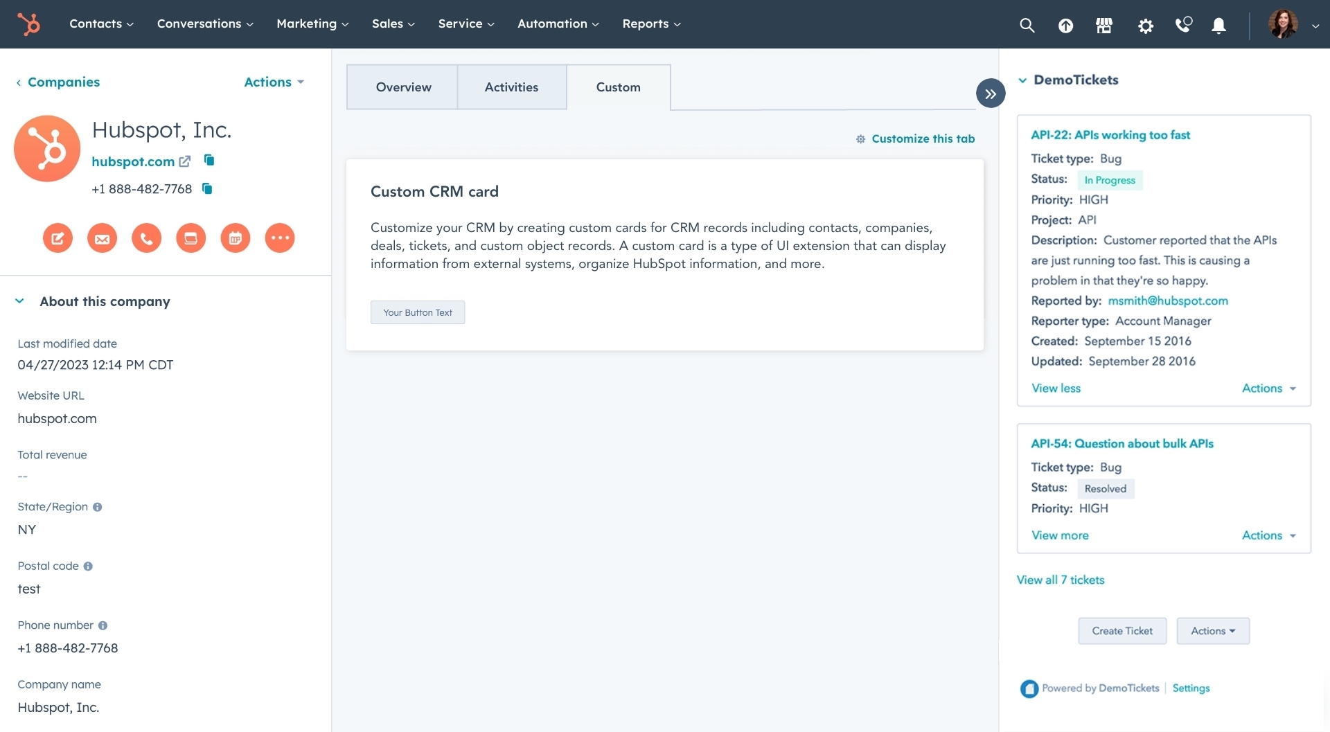
Task: Show State/Region info tooltip icon
Action: click(x=98, y=507)
